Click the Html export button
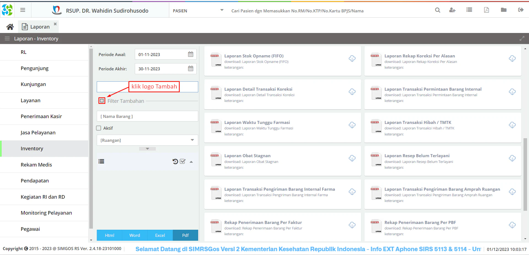The image size is (529, 255). [109, 235]
